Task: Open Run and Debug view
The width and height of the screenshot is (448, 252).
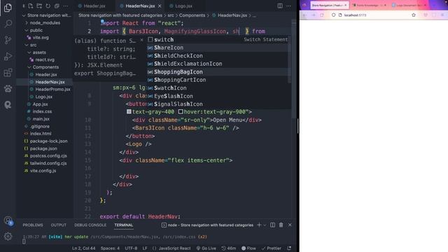Action: click(8, 56)
